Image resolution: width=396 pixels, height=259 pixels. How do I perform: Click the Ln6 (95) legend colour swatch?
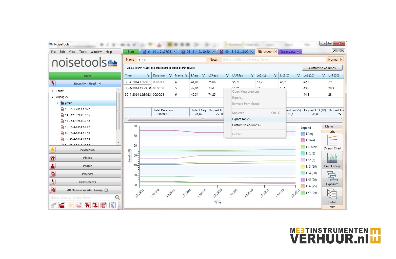pyautogui.click(x=303, y=186)
